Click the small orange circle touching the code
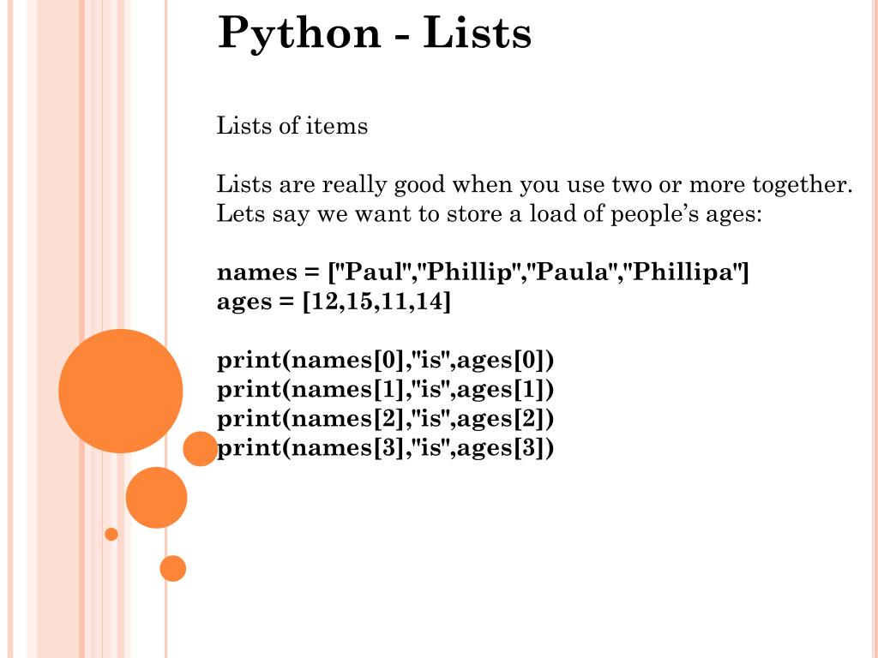Screen dimensions: 878x658 click(x=200, y=449)
